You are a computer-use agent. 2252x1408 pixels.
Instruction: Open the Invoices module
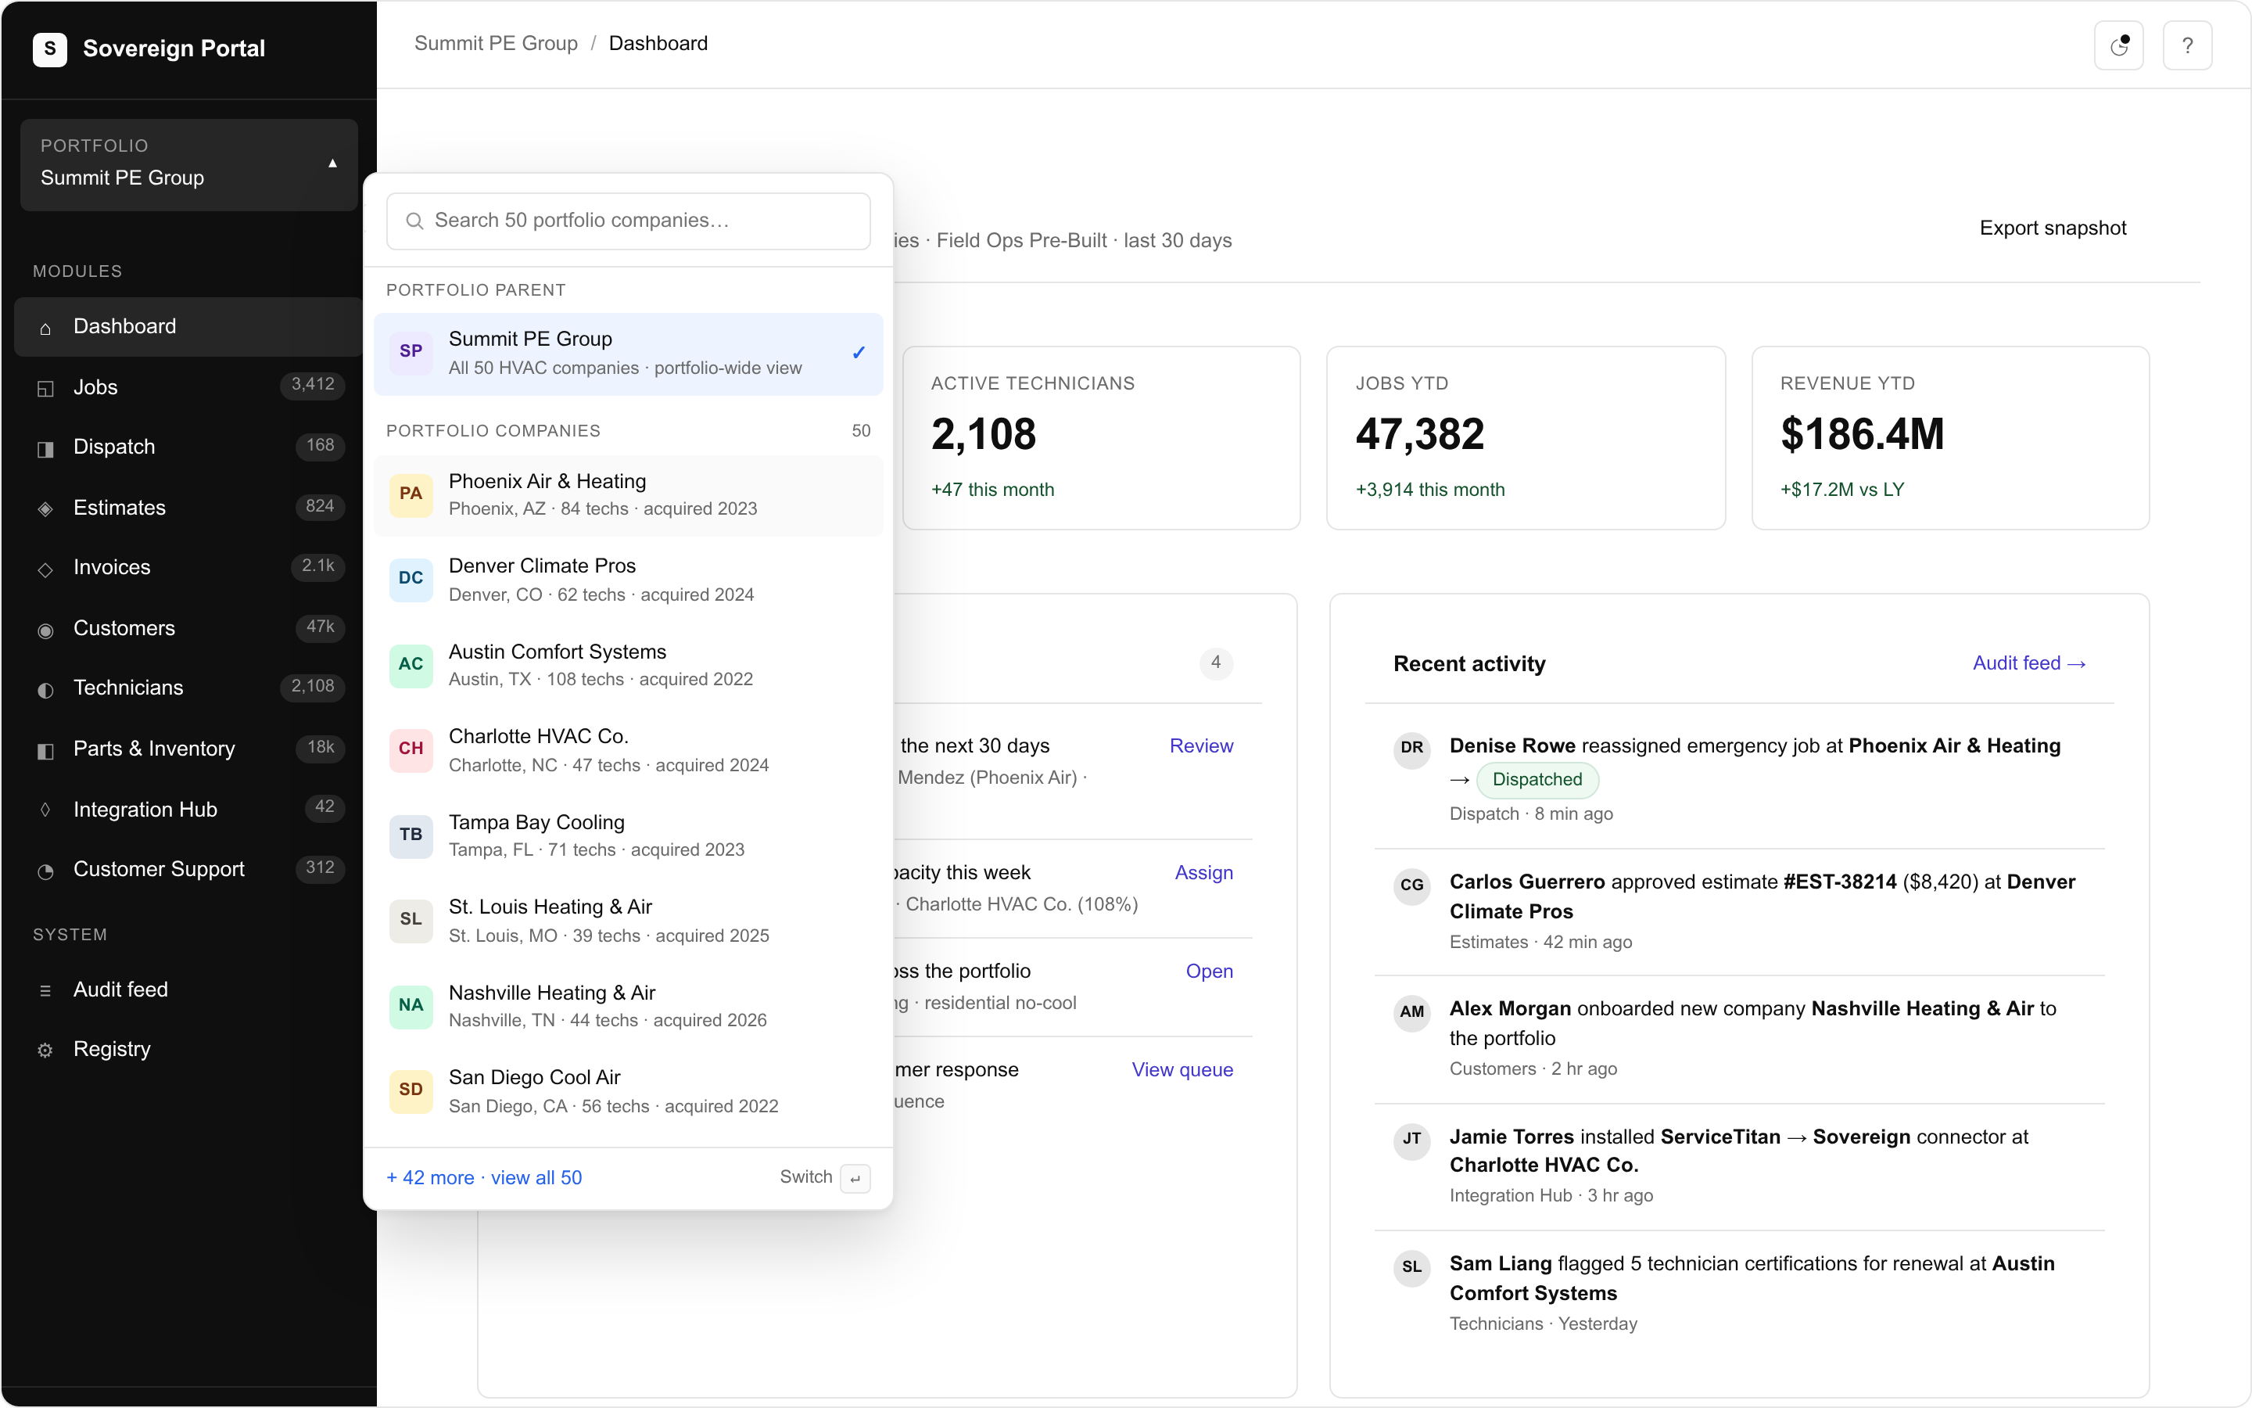[189, 567]
